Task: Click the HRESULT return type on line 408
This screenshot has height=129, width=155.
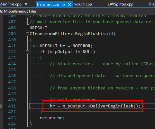Action: [x=38, y=28]
